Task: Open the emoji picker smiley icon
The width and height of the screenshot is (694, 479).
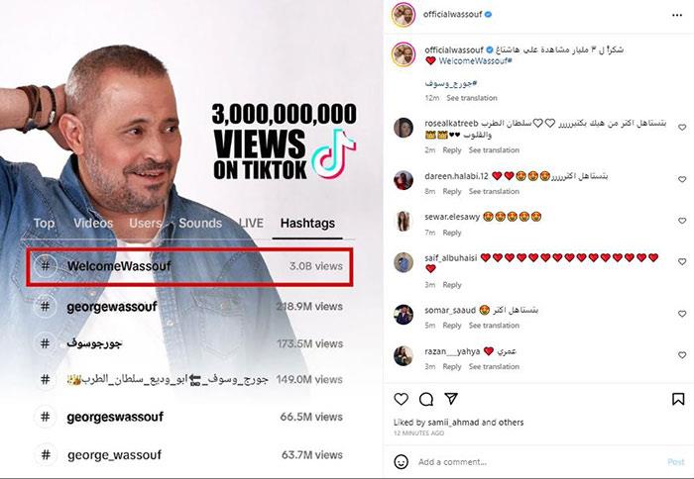Action: (x=401, y=462)
